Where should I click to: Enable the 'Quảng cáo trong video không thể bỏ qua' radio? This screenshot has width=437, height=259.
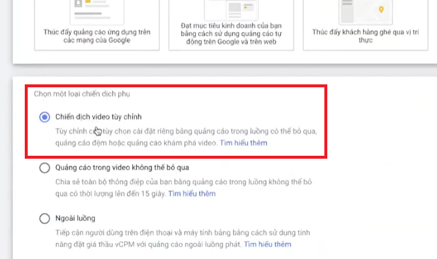44,168
